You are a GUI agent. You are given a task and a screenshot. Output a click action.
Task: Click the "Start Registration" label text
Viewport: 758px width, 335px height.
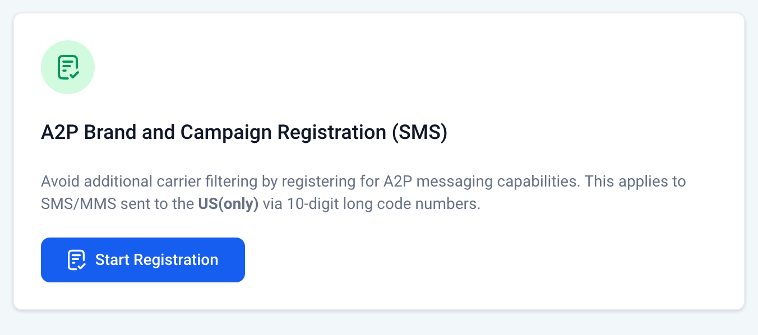coord(156,260)
